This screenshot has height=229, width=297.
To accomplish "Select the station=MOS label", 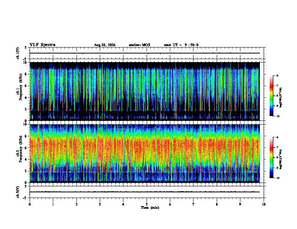I will (139, 45).
